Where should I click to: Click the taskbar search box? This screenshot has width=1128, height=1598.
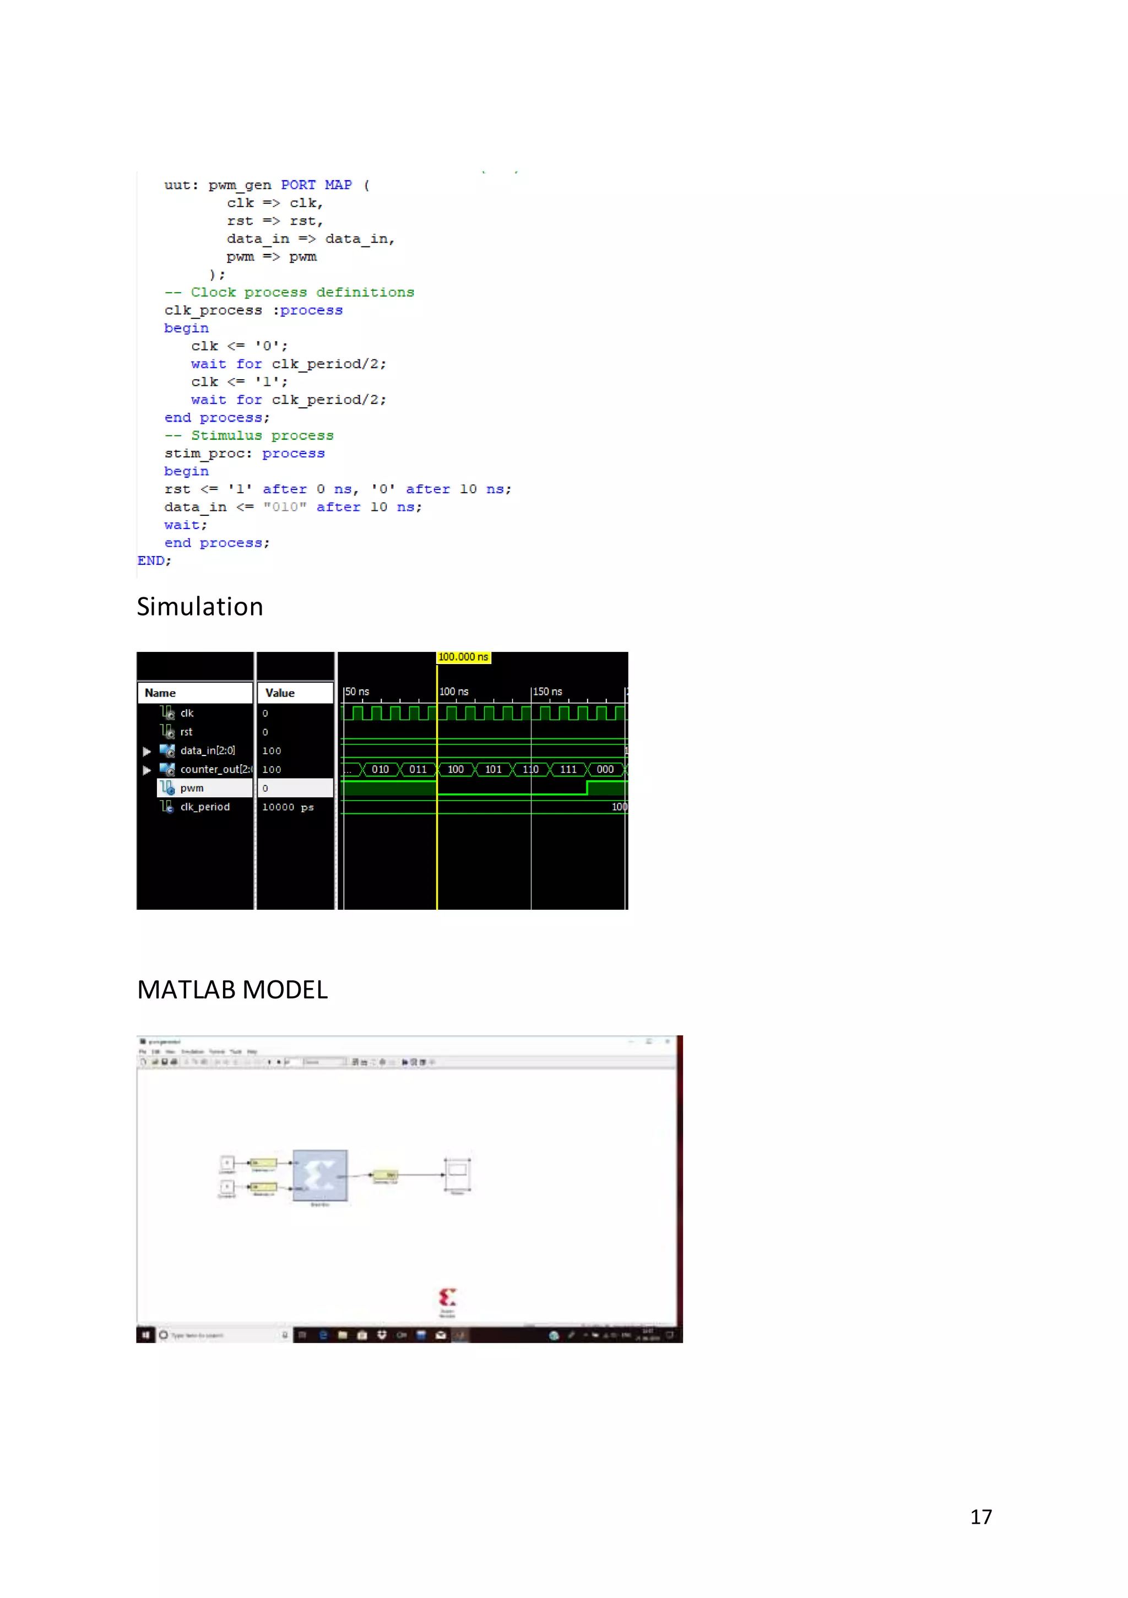[224, 1335]
